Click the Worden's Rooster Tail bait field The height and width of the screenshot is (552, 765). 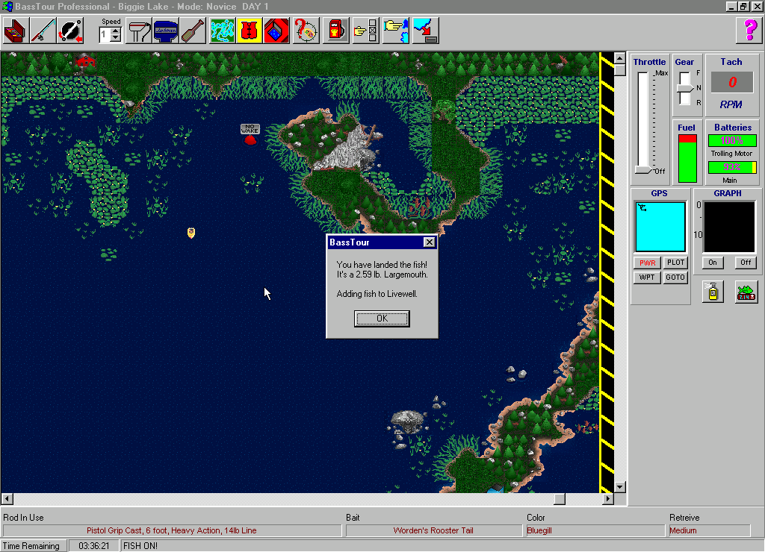tap(433, 530)
